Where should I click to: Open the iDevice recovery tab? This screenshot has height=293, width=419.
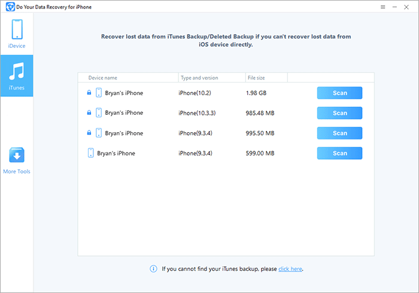17,33
